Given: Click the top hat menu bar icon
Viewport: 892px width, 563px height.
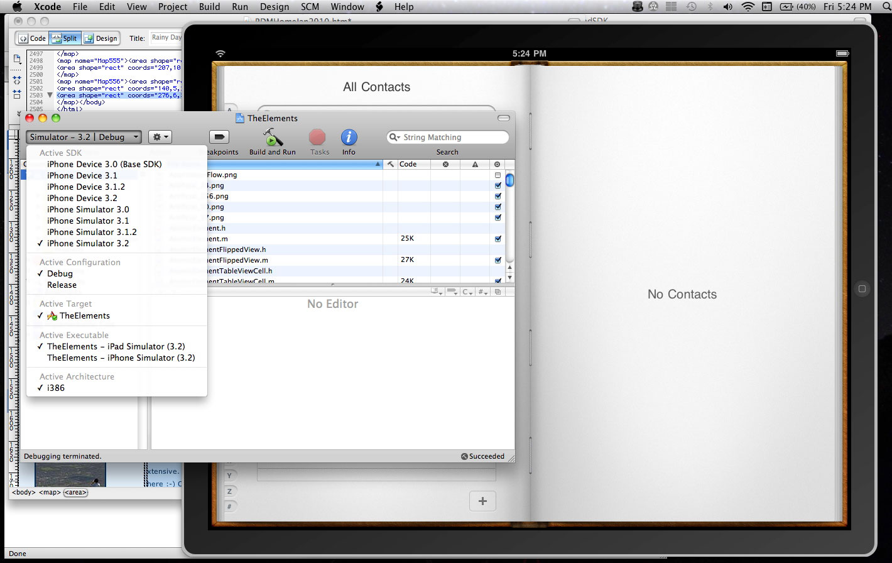Looking at the screenshot, I should click(638, 6).
